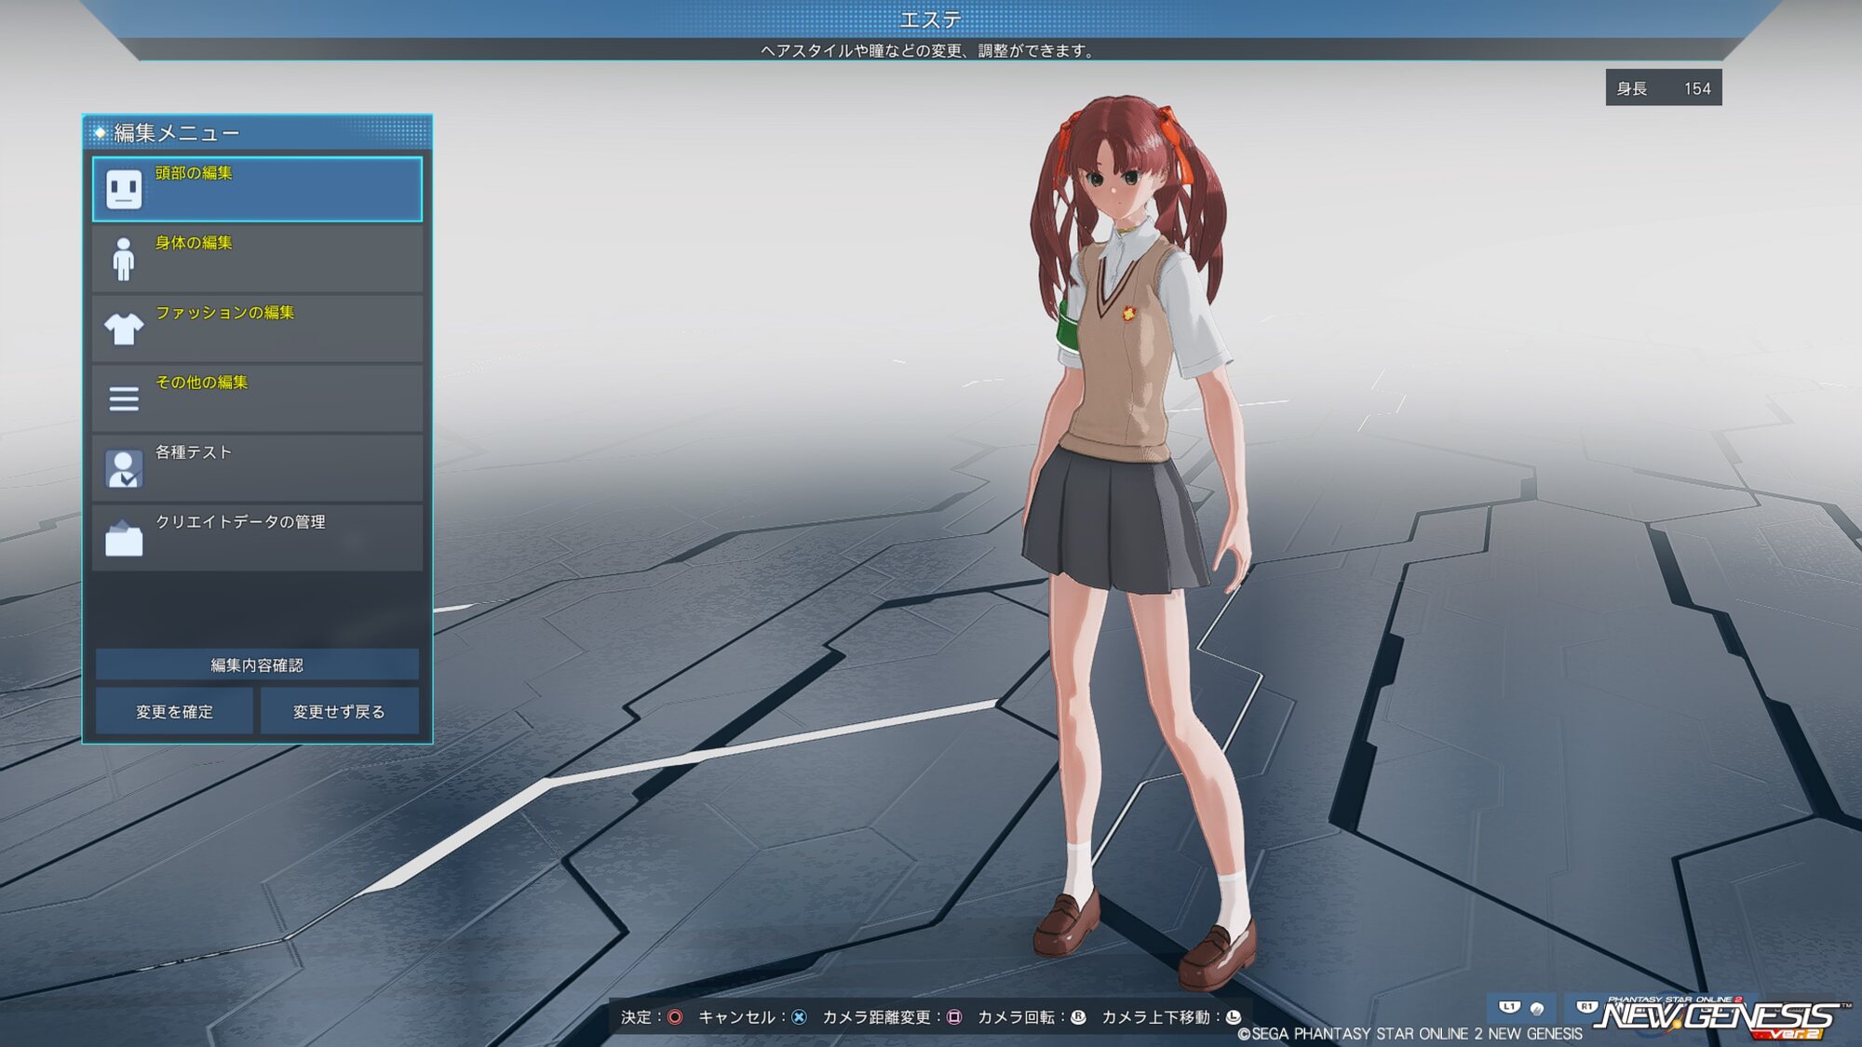Viewport: 1862px width, 1047px height.
Task: Click the R1 button icon at bottom right
Action: click(x=1586, y=1007)
